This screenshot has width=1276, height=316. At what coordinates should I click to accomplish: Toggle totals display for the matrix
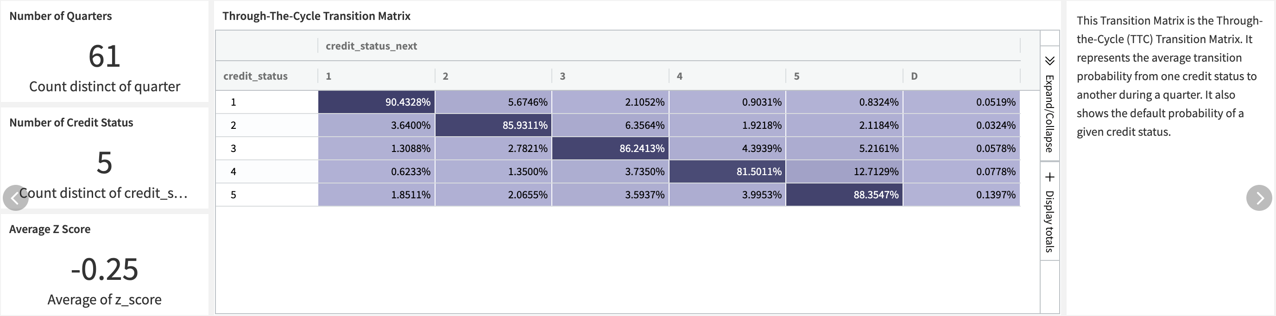(1049, 218)
